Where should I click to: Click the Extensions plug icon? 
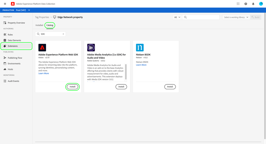pos(5,46)
